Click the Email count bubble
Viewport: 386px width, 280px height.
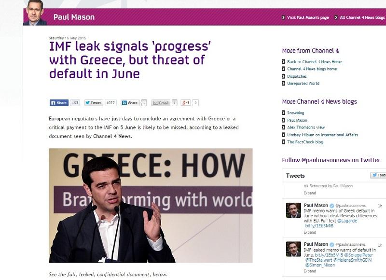coord(174,103)
